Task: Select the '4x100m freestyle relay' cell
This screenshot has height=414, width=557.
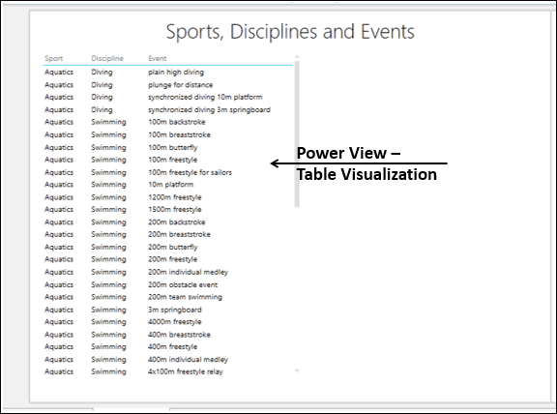Action: click(186, 371)
